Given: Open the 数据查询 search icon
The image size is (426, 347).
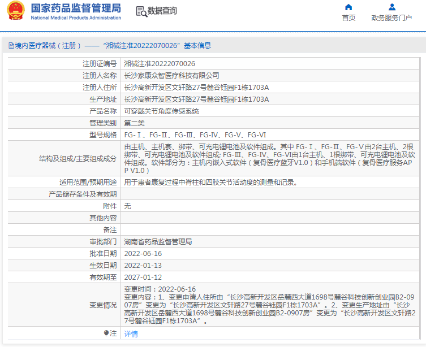Looking at the screenshot, I should click(x=141, y=11).
